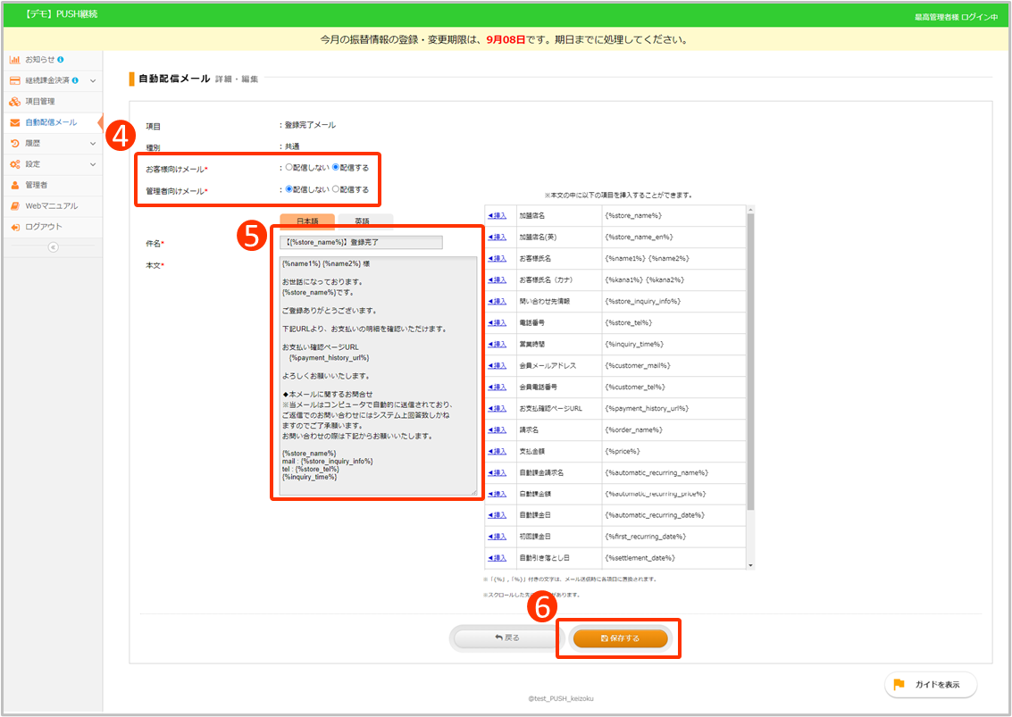Select 配信しない for お客様向けメール
This screenshot has height=717, width=1012.
click(x=289, y=167)
